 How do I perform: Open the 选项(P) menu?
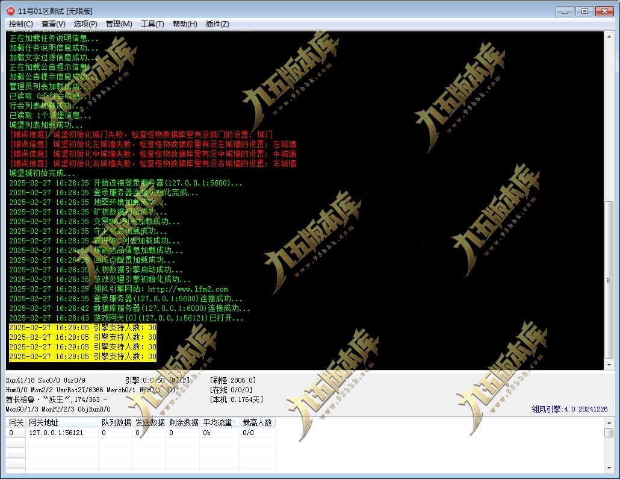(x=85, y=24)
